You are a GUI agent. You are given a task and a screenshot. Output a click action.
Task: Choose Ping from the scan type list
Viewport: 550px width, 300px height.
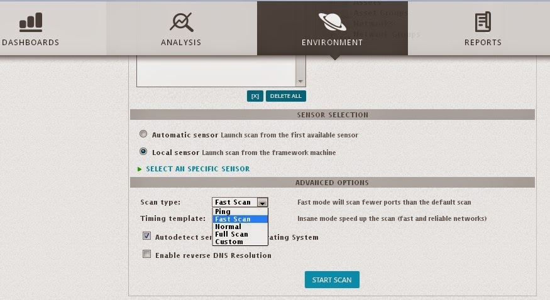pos(223,212)
